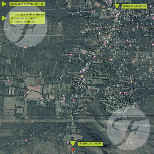
Task: Click the watermark logo in lower right
Action: pos(128,128)
